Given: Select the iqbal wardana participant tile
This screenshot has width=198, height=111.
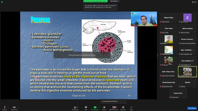Looking at the screenshot, I should click(187, 29).
